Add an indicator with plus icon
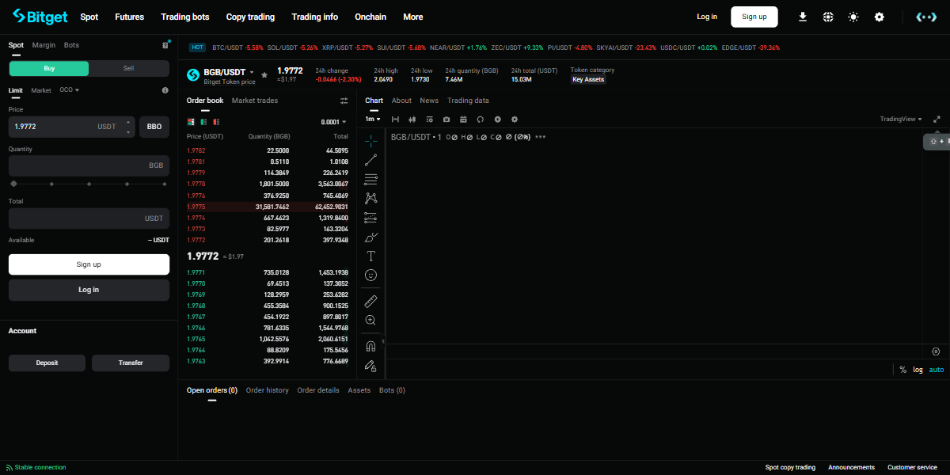The image size is (950, 475). tap(498, 120)
